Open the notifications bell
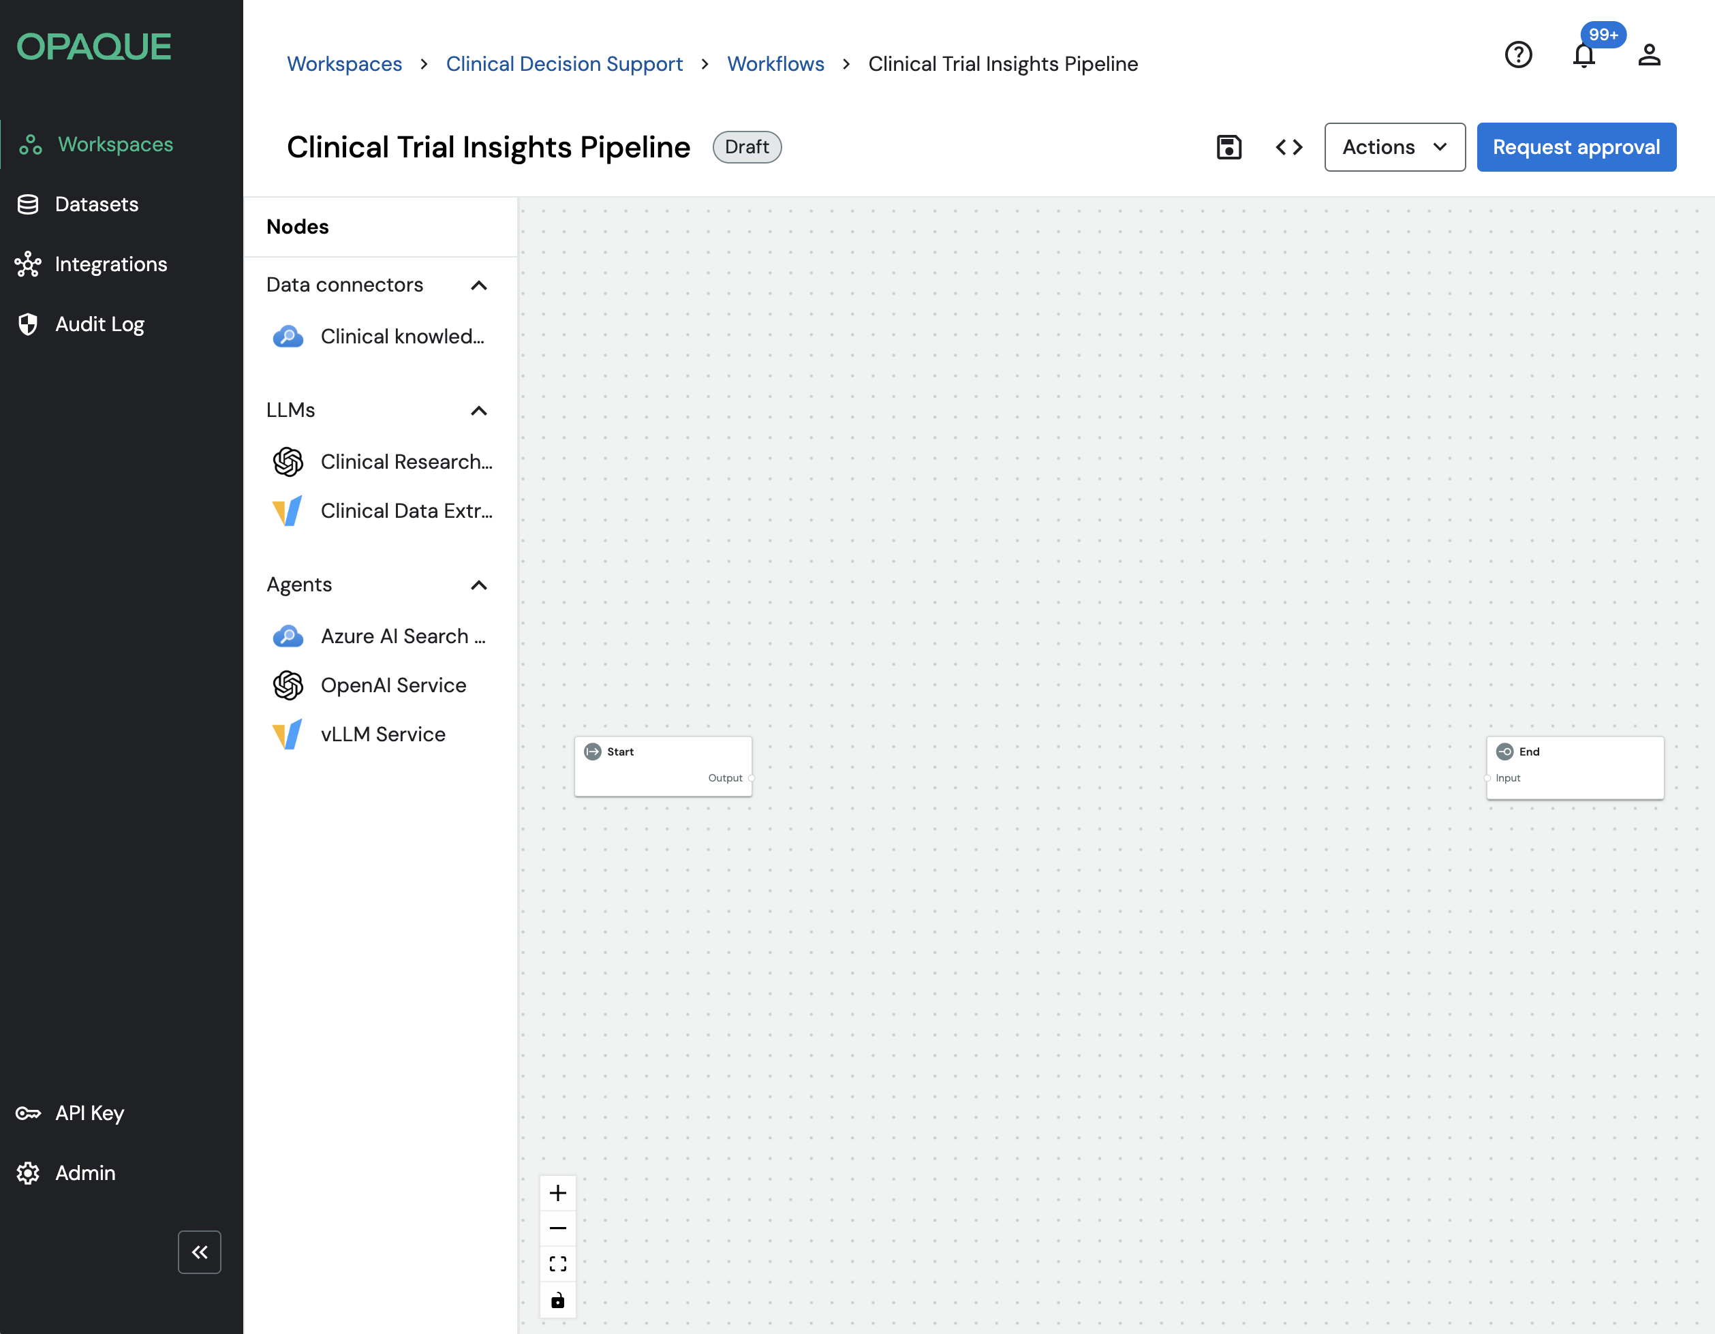This screenshot has width=1715, height=1334. point(1584,55)
